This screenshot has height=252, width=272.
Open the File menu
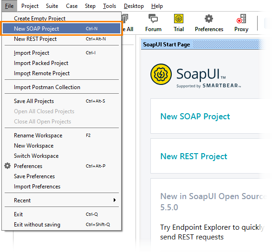point(9,6)
